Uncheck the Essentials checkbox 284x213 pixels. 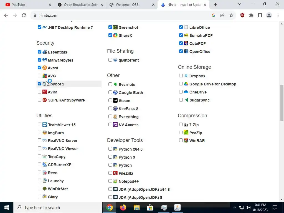pyautogui.click(x=39, y=52)
